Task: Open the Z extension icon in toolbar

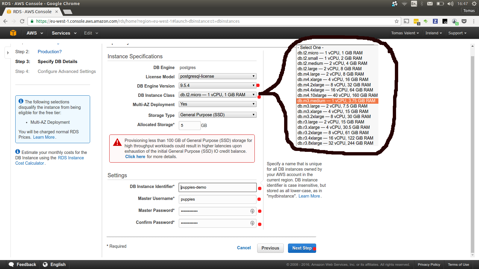Action: pos(435,21)
